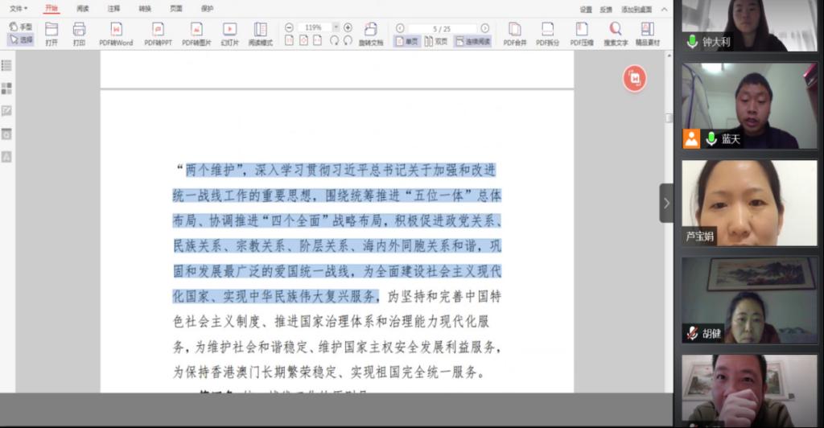
Task: Toggle continuous reading (连续阅读)
Action: point(472,41)
